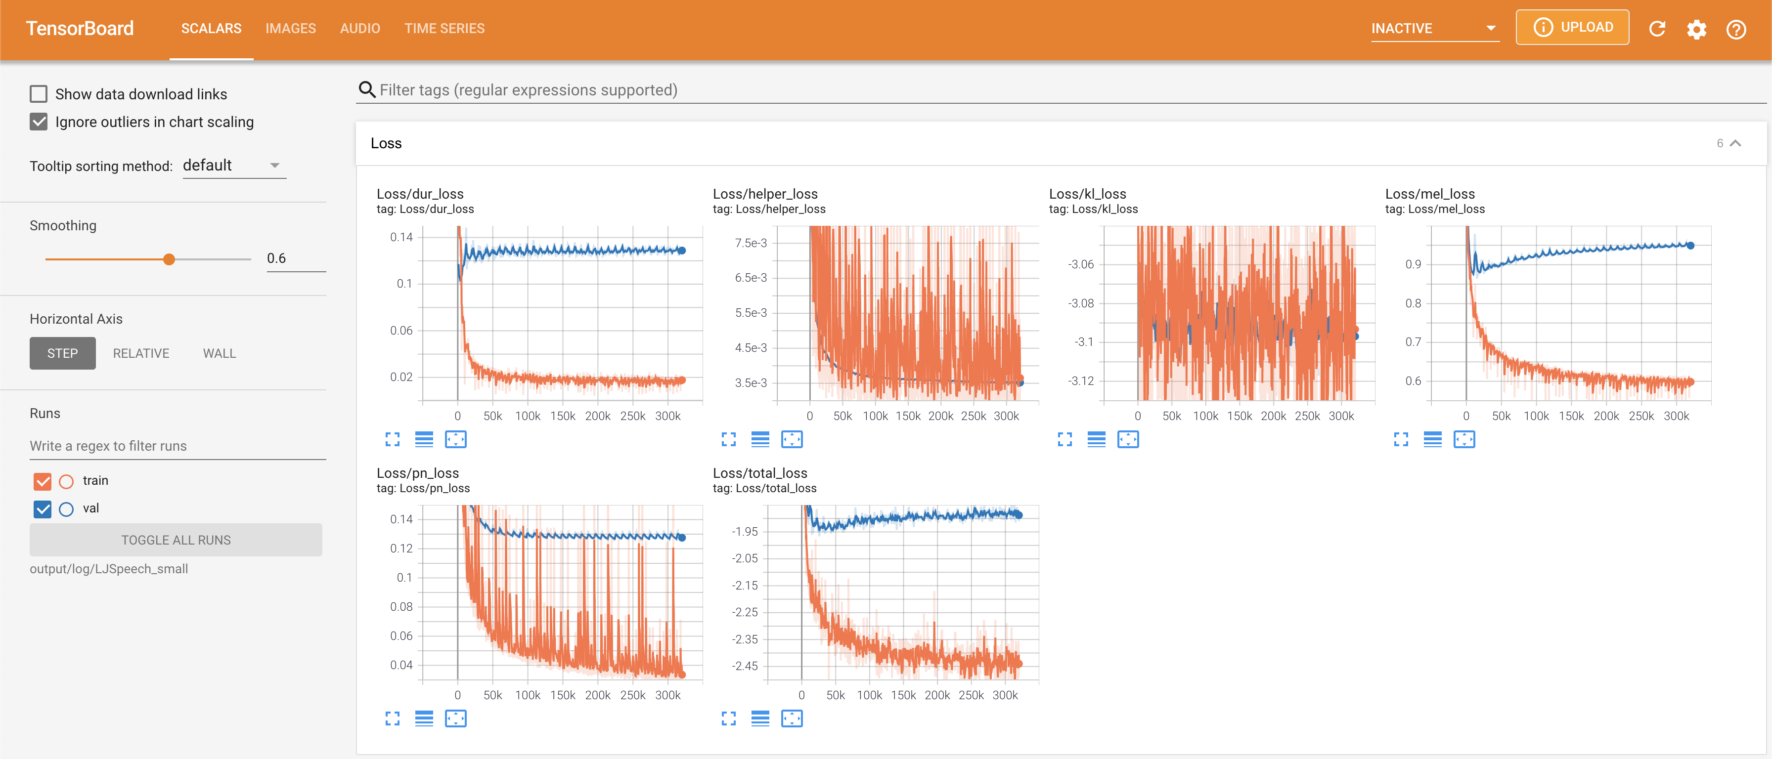The width and height of the screenshot is (1772, 759).
Task: Enable Show data download links checkbox
Action: (39, 94)
